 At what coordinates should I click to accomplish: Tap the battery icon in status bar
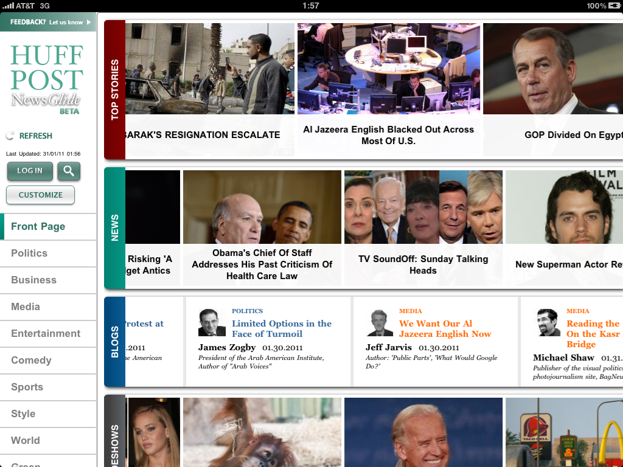click(x=614, y=5)
